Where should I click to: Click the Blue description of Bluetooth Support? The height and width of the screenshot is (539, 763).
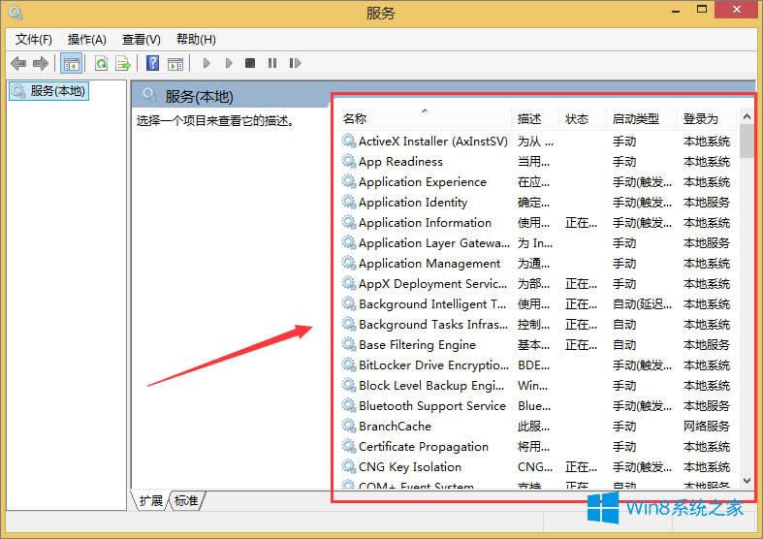(534, 406)
